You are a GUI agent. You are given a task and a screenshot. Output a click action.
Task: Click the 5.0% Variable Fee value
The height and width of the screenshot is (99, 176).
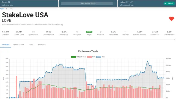pyautogui.click(x=113, y=32)
